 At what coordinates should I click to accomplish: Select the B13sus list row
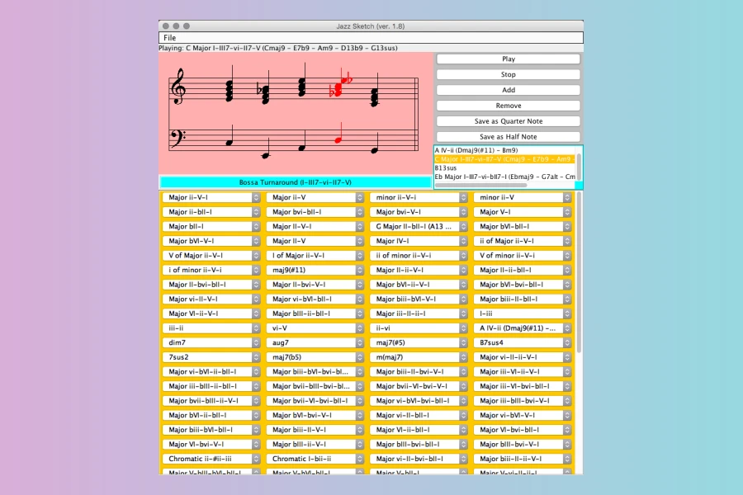[504, 168]
